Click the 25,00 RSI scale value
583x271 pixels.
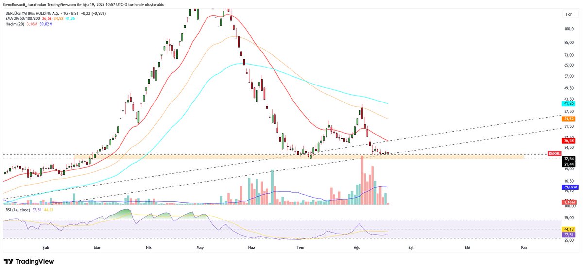tap(569, 240)
